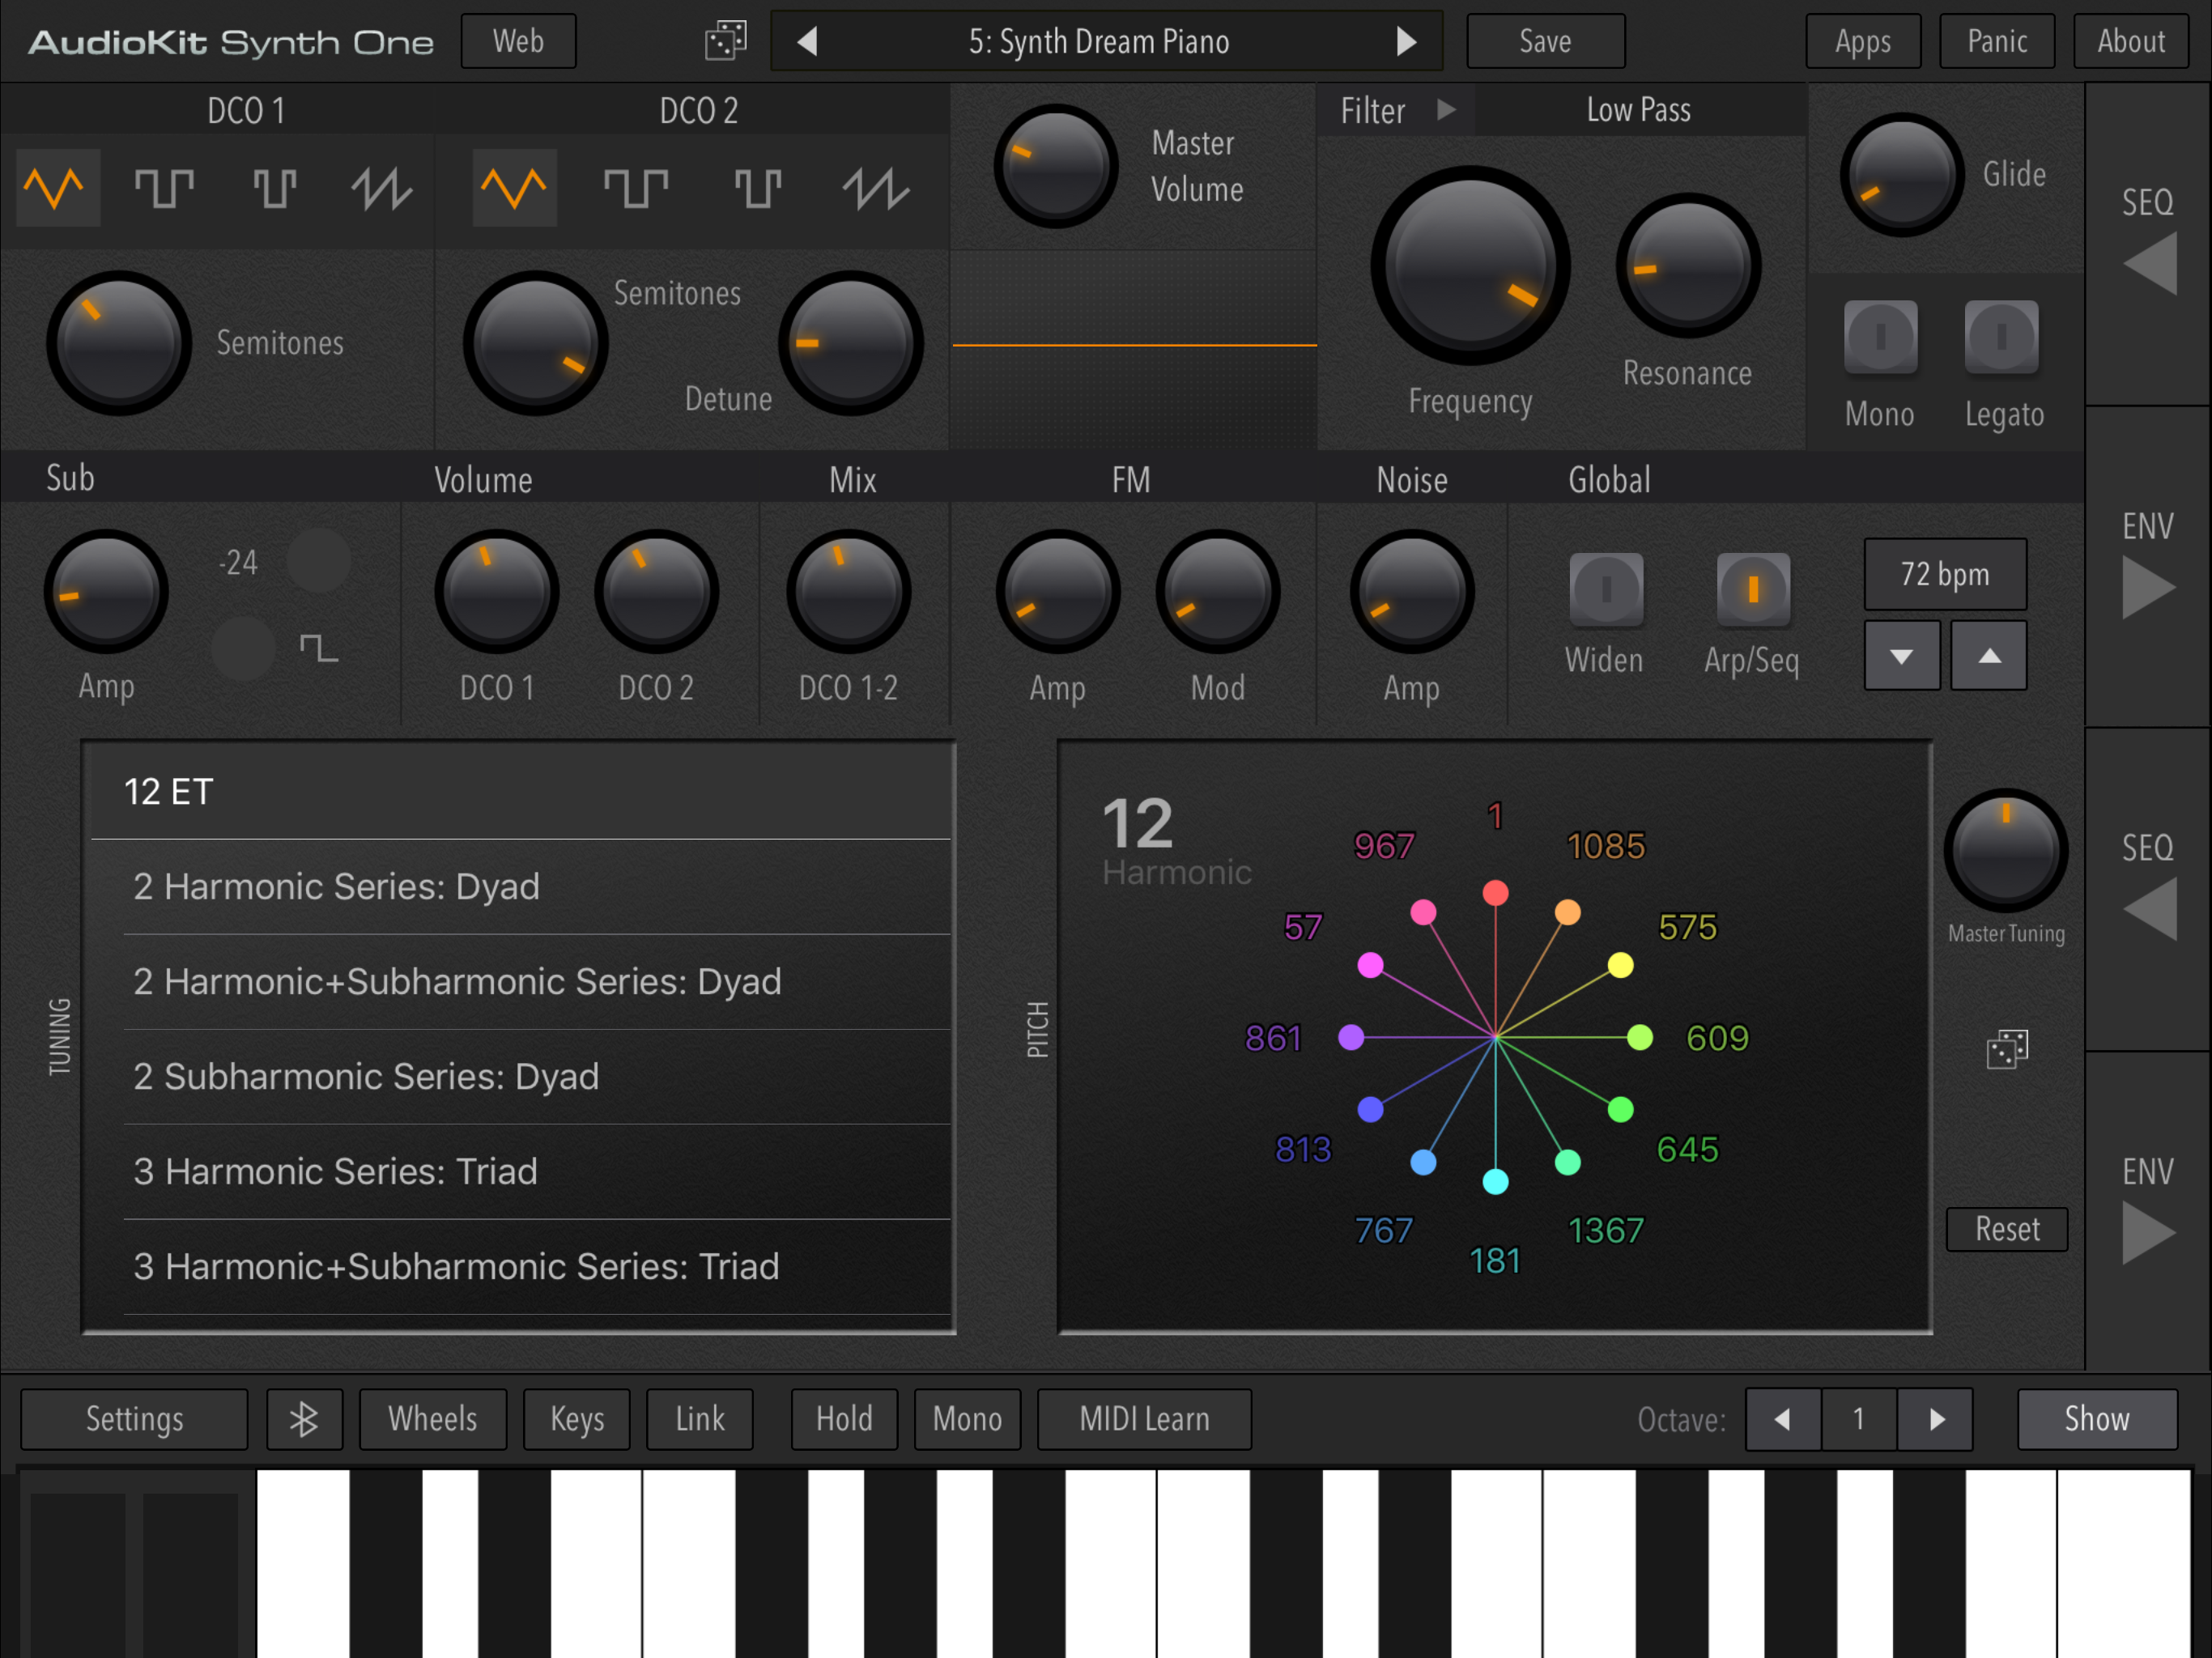This screenshot has width=2212, height=1658.
Task: Click Filter Frequency knob
Action: click(x=1470, y=266)
